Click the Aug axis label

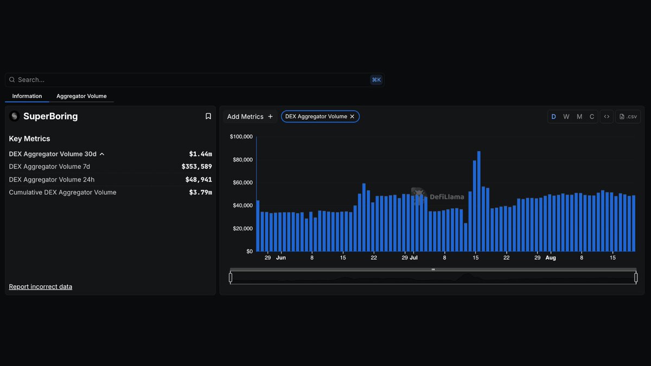[x=551, y=258]
